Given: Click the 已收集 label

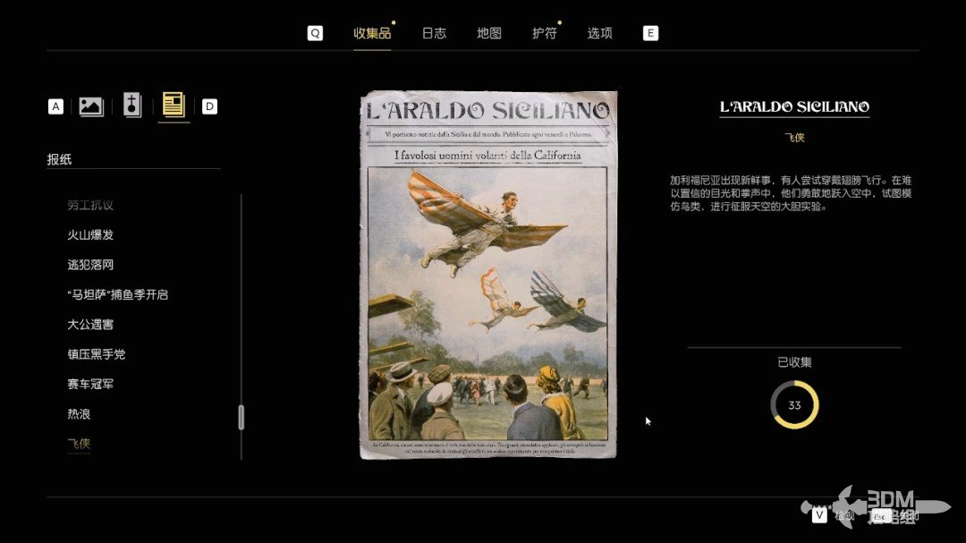Looking at the screenshot, I should tap(794, 362).
